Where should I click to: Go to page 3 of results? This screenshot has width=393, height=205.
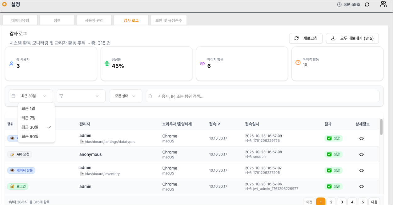tap(342, 202)
